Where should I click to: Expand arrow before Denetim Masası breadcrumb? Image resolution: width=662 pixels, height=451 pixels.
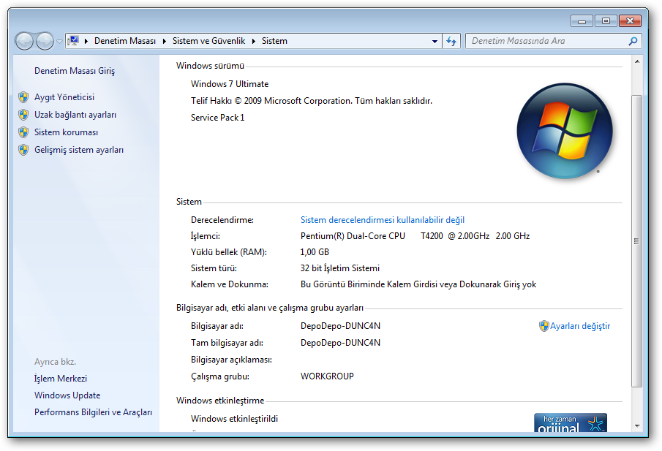point(86,41)
